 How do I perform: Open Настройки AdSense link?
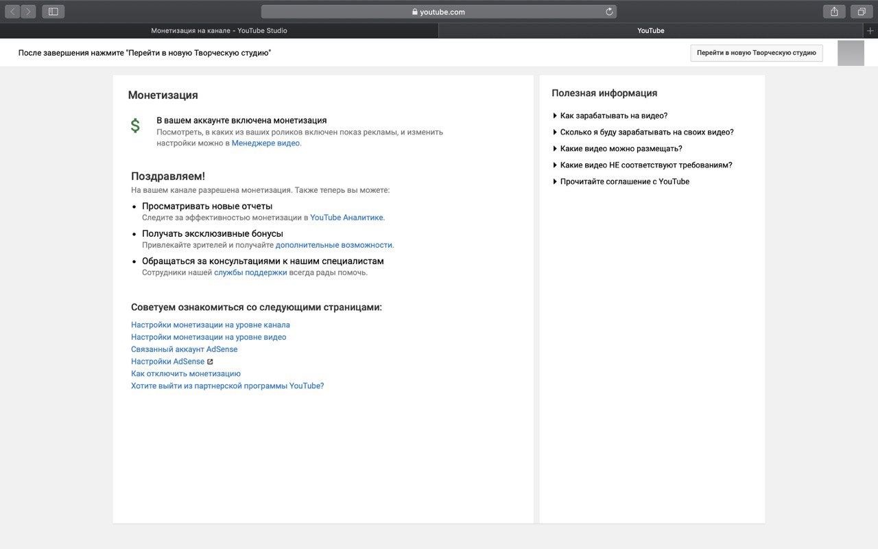(x=168, y=362)
